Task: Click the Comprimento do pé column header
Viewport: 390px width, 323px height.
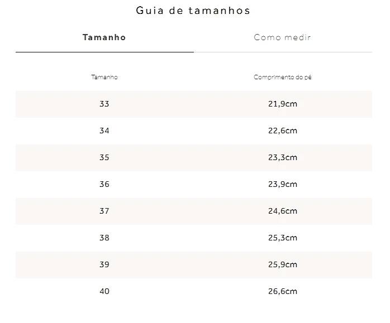Action: (x=283, y=77)
